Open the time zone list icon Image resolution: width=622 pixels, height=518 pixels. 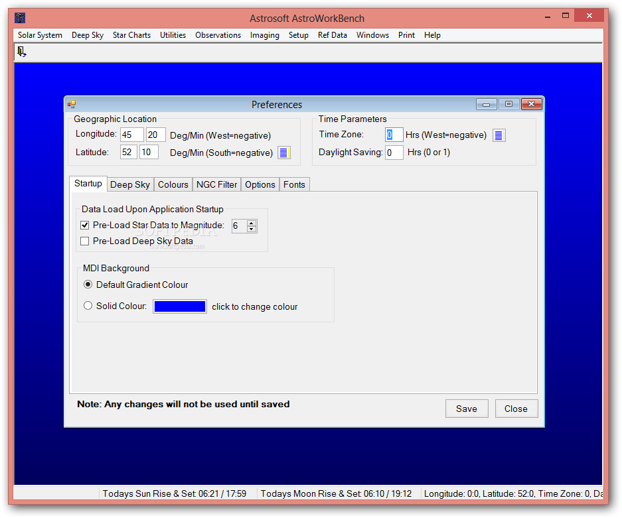(x=499, y=135)
